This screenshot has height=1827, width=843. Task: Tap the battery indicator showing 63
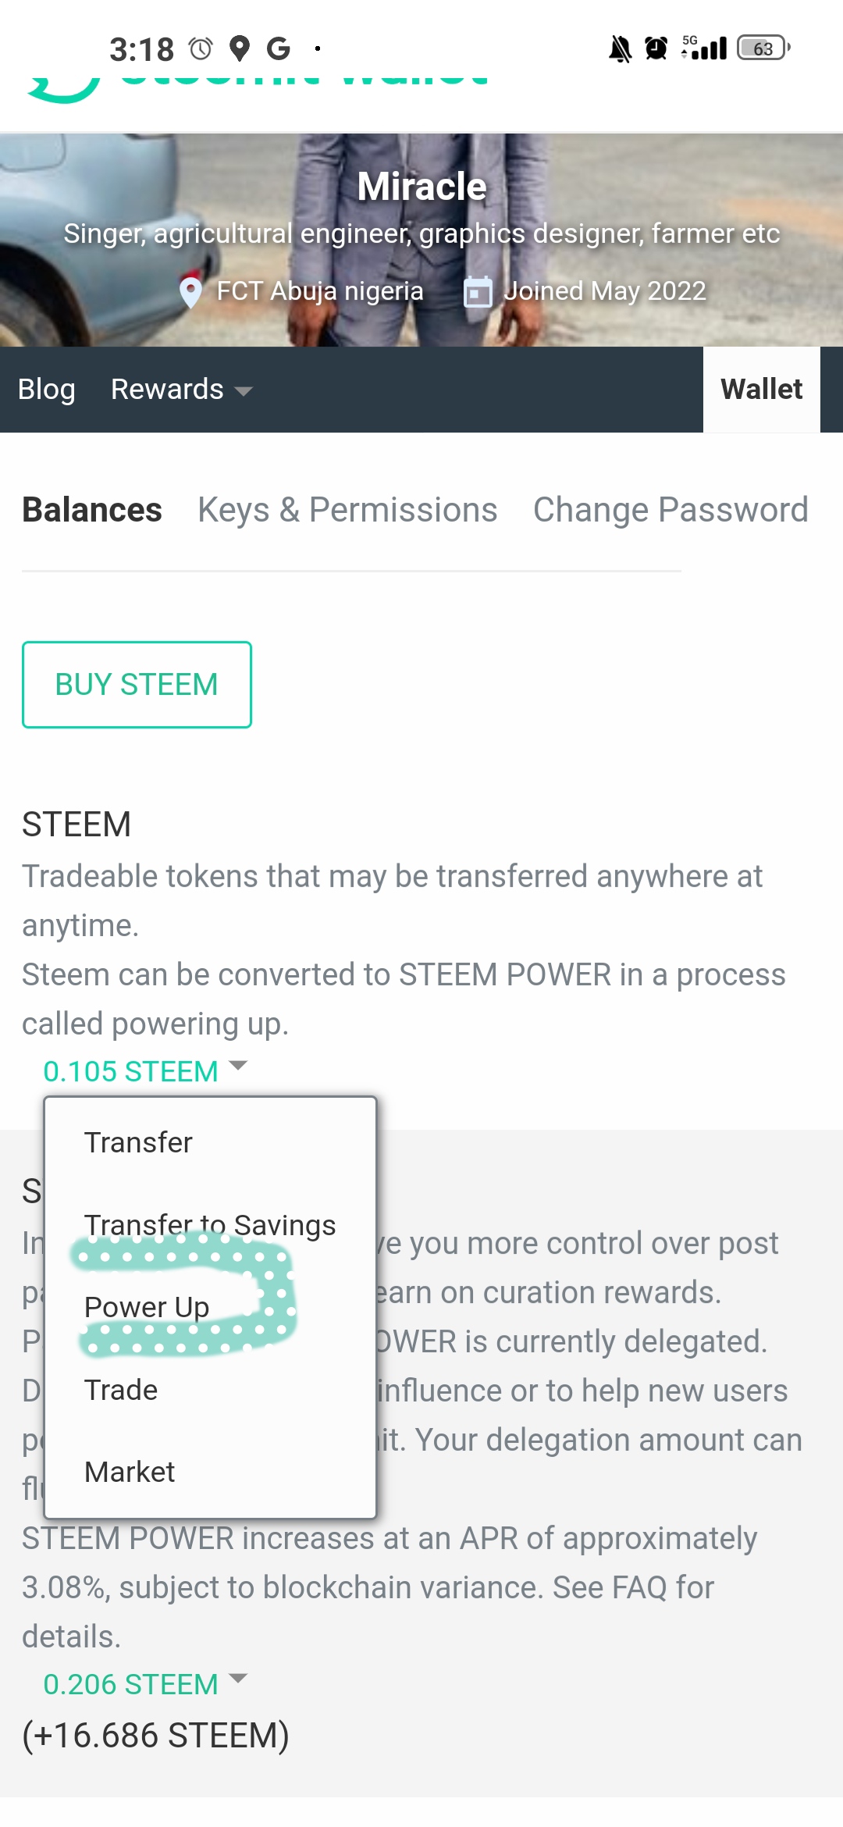pos(764,48)
